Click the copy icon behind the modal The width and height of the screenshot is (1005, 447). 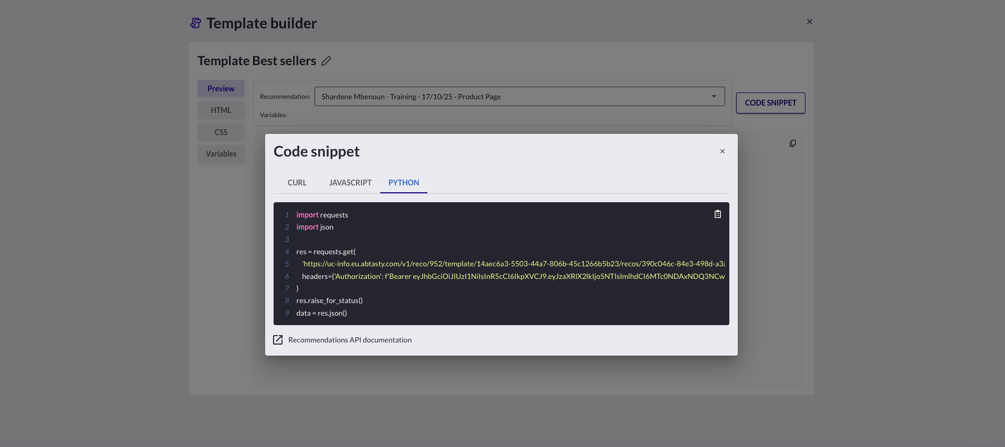click(792, 143)
